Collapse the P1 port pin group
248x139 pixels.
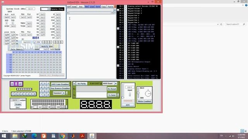(118, 29)
